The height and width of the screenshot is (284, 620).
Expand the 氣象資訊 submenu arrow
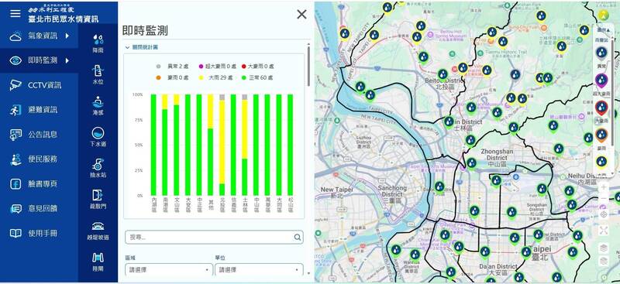67,36
